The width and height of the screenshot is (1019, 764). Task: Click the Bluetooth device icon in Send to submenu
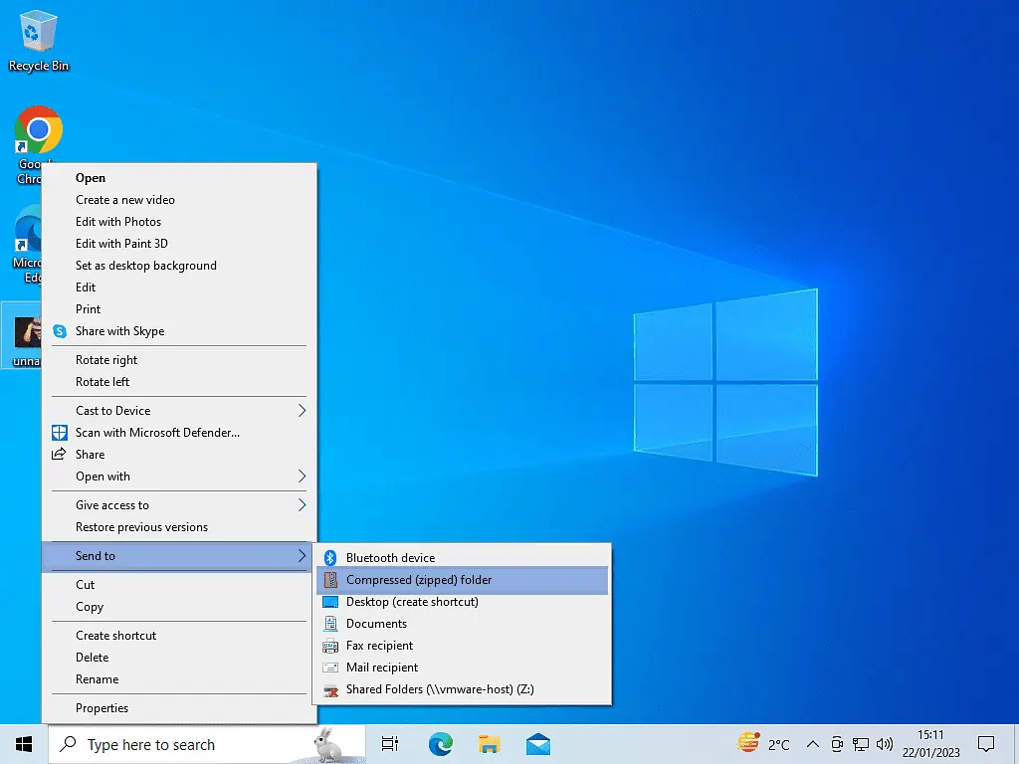(x=332, y=557)
